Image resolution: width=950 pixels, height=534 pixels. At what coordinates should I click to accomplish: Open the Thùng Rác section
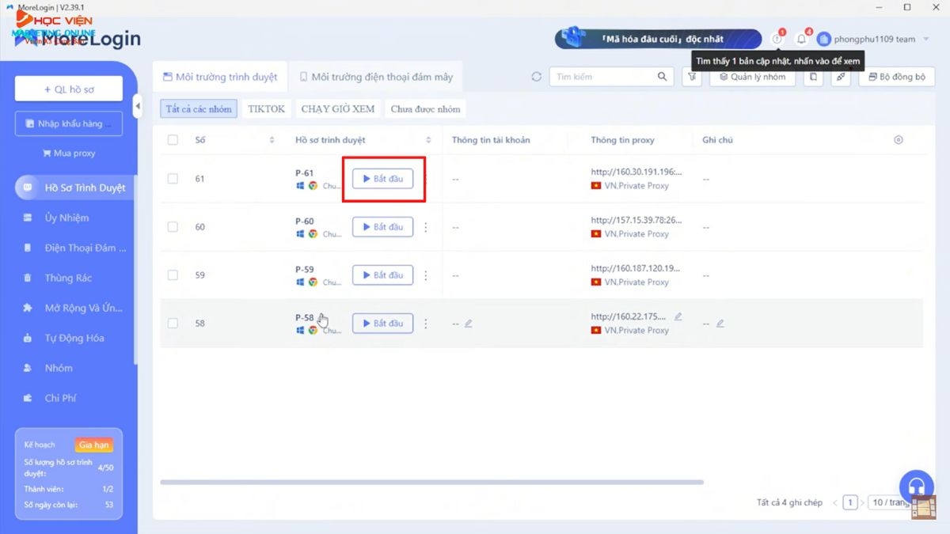pyautogui.click(x=59, y=278)
